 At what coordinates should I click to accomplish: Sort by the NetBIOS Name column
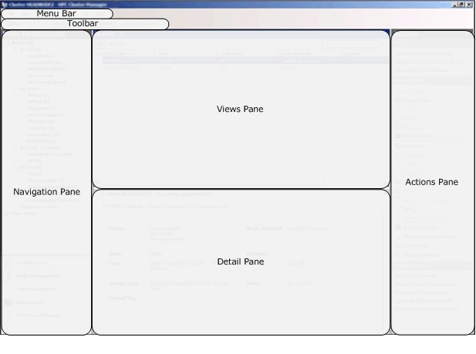(124, 53)
